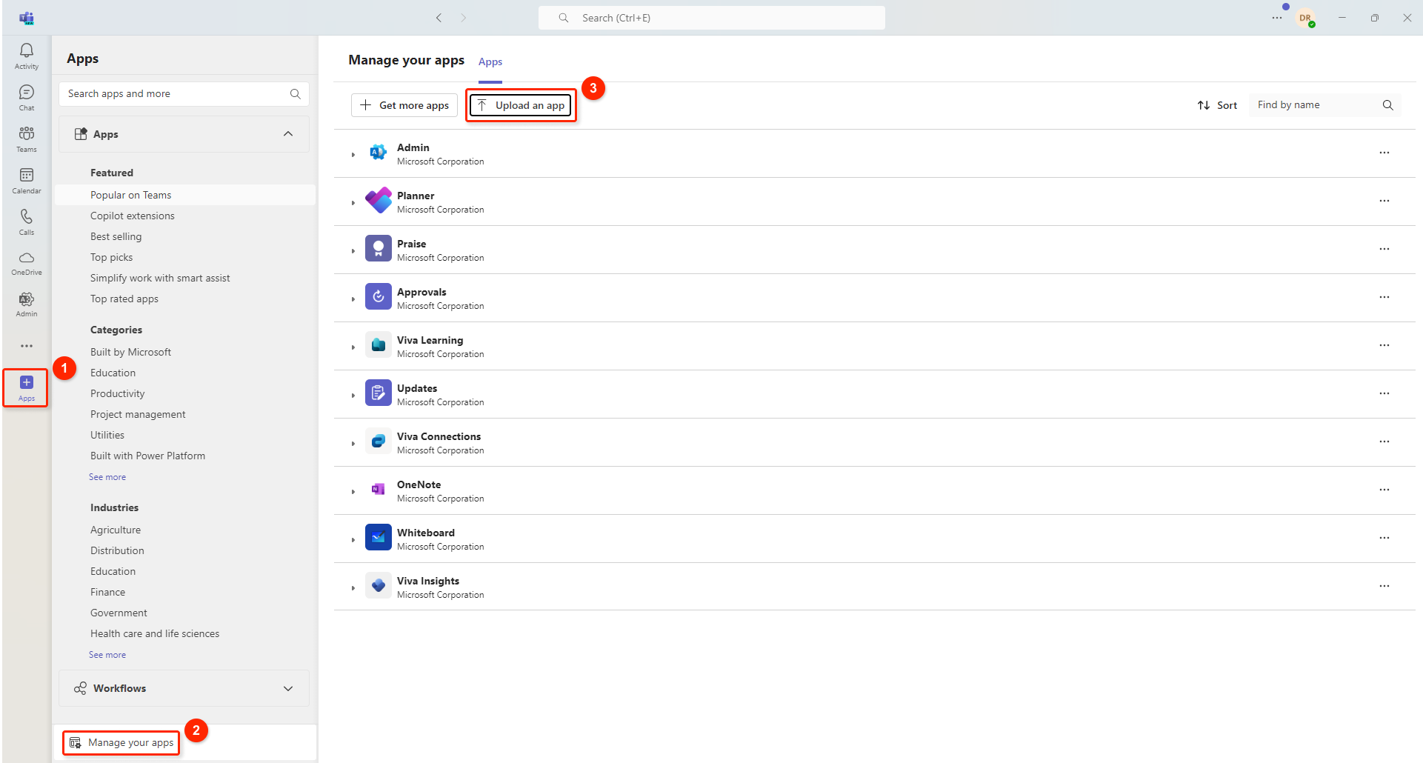The image size is (1423, 763).
Task: Click the Approvals app icon
Action: pos(379,297)
